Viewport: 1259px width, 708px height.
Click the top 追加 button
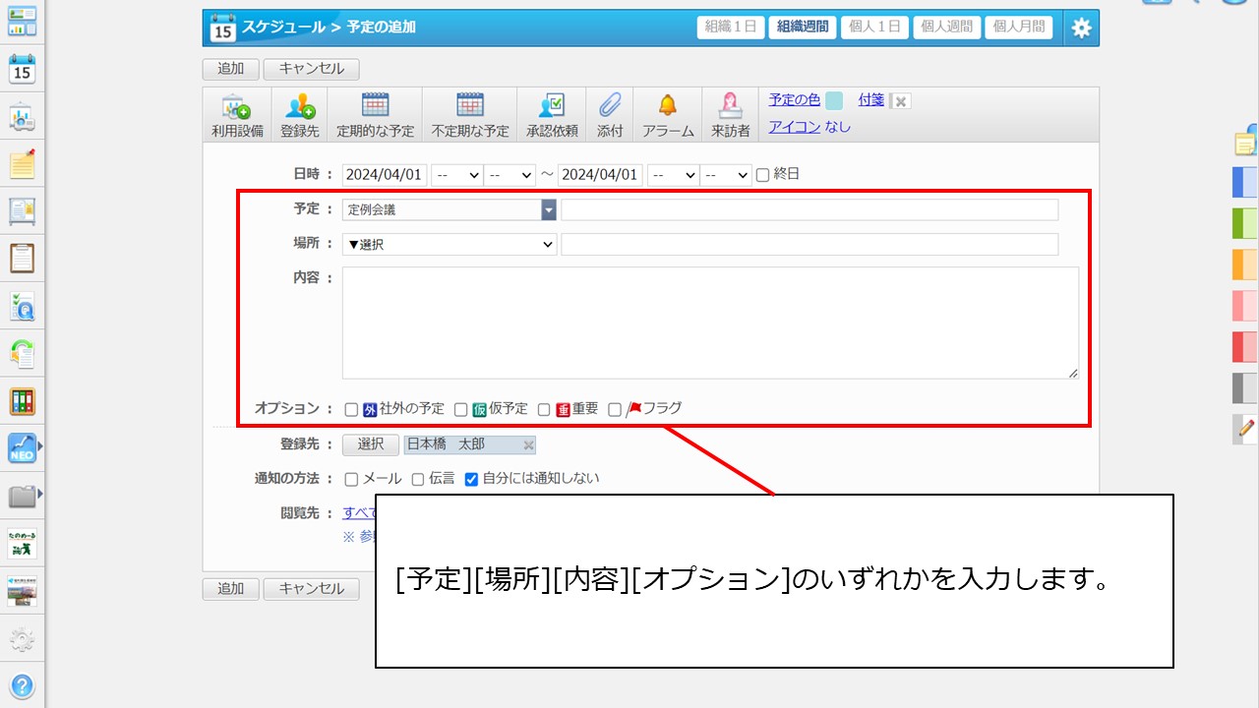point(230,69)
